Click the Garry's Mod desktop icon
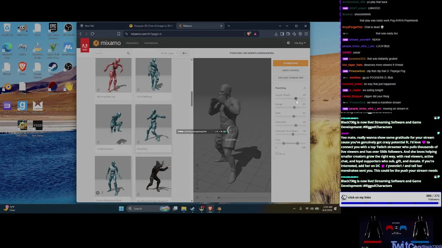This screenshot has width=442, height=248. (22, 108)
